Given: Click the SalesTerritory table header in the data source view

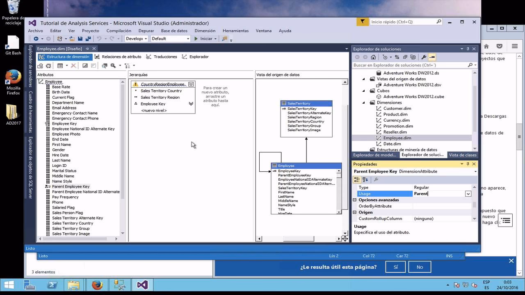Looking at the screenshot, I should pos(306,103).
